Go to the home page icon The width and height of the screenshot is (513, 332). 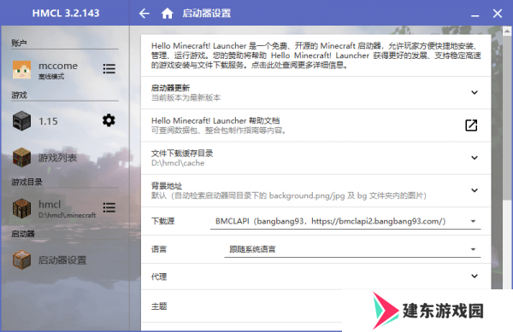tap(168, 14)
